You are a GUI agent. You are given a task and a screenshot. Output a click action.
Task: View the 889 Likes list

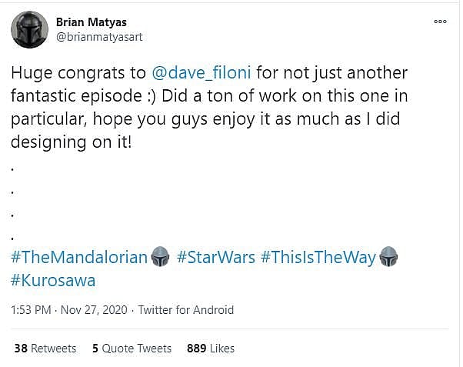pos(211,349)
